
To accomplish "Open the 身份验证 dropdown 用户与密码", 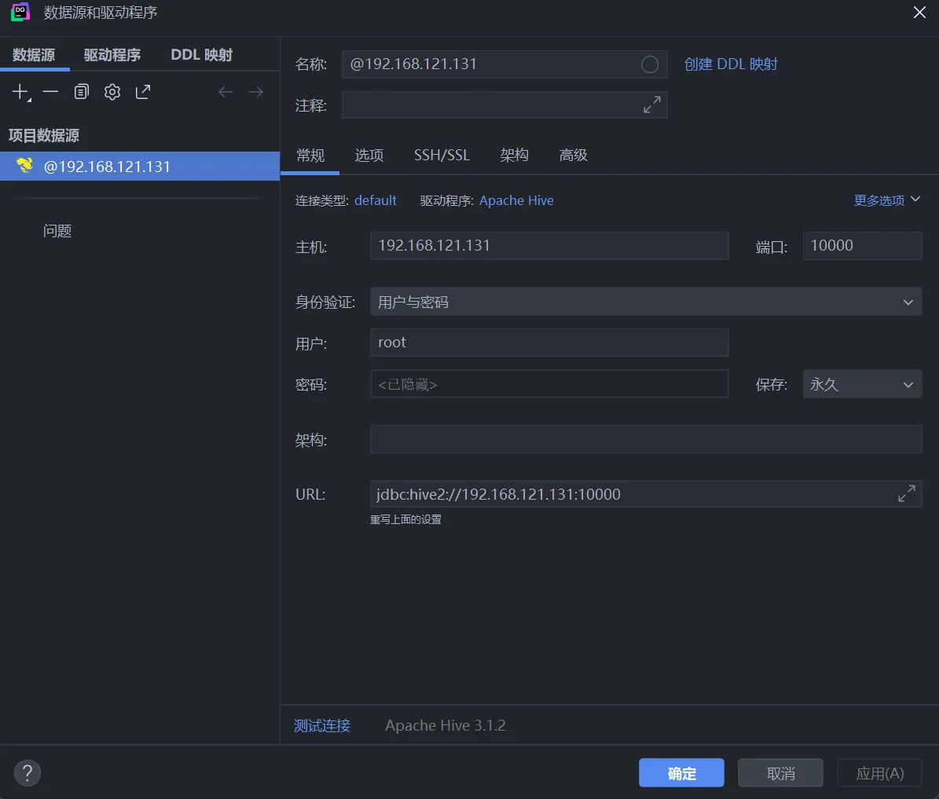I will (646, 301).
